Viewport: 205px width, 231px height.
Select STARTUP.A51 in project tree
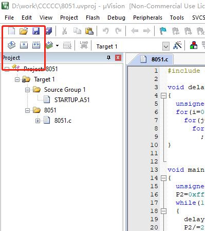[x=72, y=100]
